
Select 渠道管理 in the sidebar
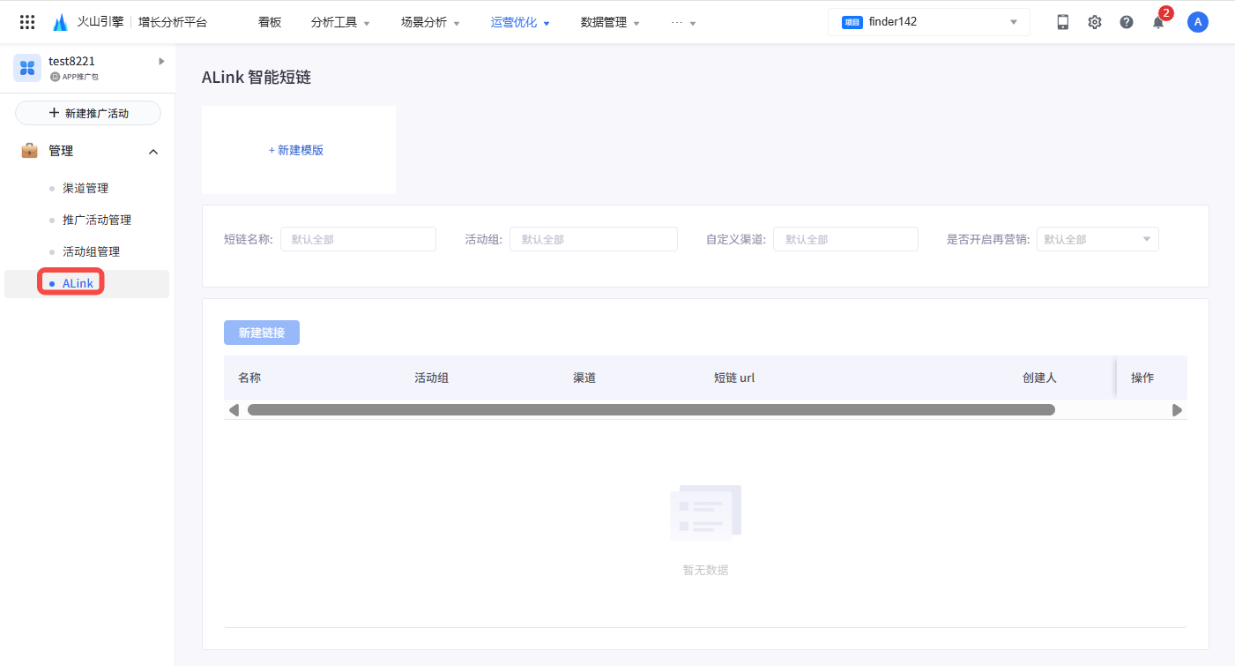coord(86,188)
